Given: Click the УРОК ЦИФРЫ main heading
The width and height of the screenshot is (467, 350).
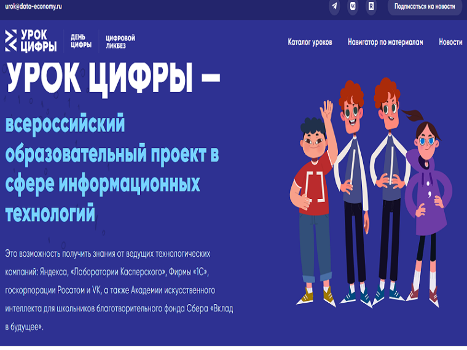Looking at the screenshot, I should [x=113, y=79].
